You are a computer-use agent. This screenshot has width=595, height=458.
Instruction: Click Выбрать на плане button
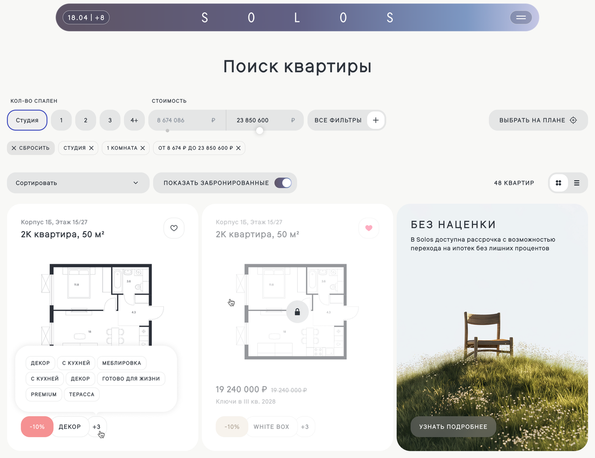[538, 120]
